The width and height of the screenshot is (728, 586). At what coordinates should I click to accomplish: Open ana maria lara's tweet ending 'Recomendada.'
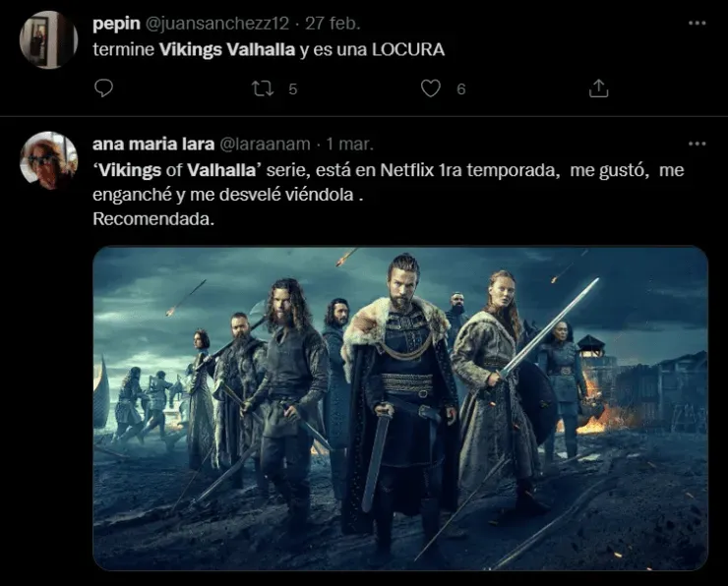[x=389, y=195]
